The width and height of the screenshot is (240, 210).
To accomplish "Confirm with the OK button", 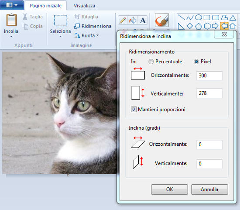I will [x=169, y=189].
